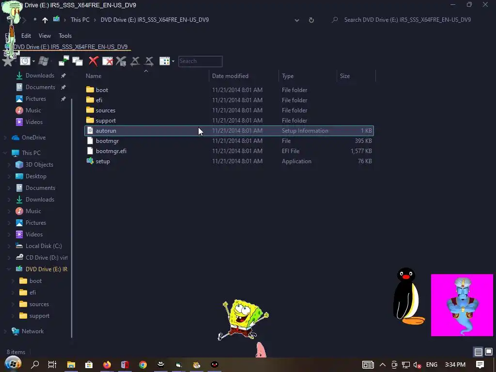496x372 pixels.
Task: Click the toolbar Search input box
Action: coord(200,61)
